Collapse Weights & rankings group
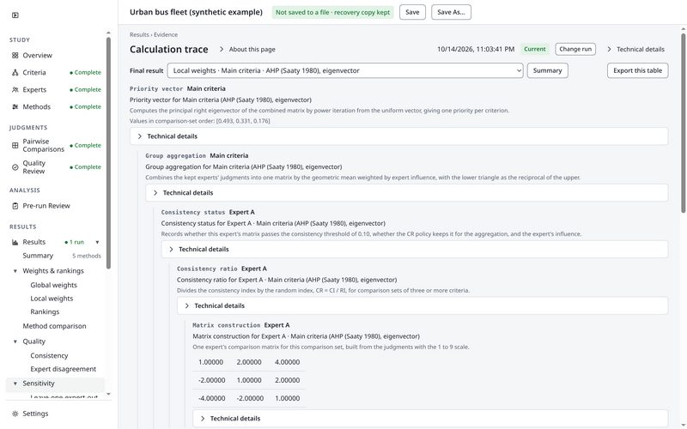The width and height of the screenshot is (687, 429). tap(15, 271)
